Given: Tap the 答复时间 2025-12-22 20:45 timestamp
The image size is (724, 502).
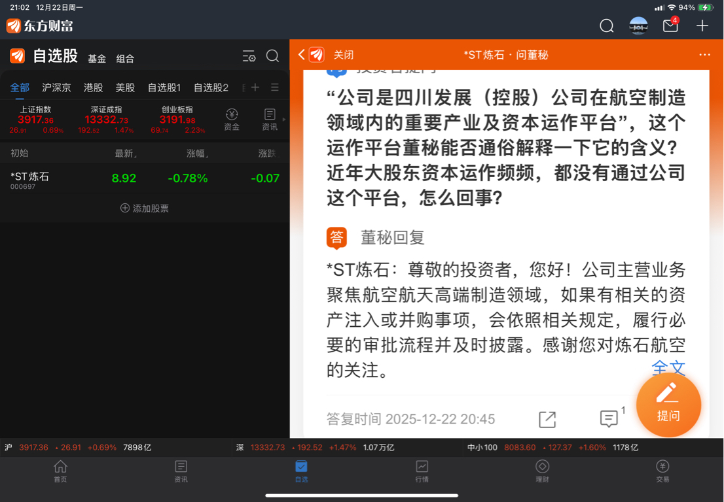Looking at the screenshot, I should pyautogui.click(x=410, y=419).
